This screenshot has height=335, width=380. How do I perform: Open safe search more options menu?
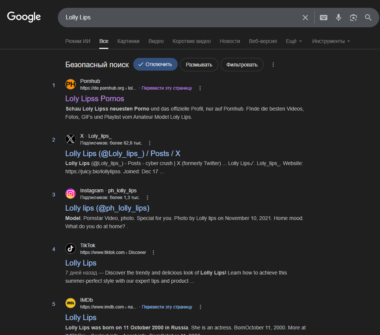click(x=273, y=65)
